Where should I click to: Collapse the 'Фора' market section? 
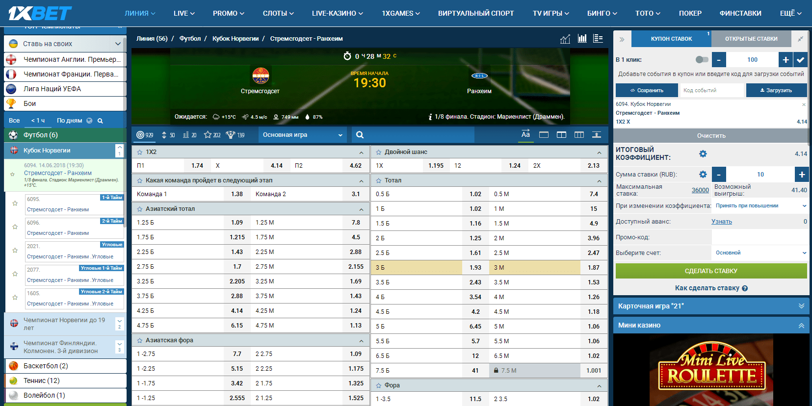coord(599,386)
